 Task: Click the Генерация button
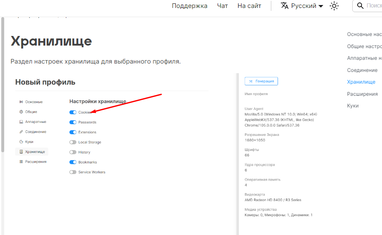(261, 81)
